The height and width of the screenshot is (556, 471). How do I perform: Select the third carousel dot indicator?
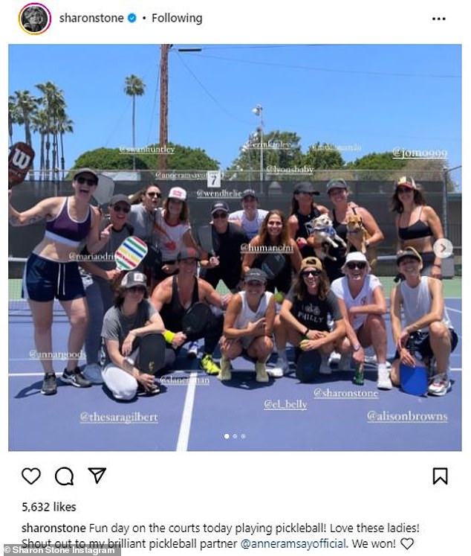[243, 436]
